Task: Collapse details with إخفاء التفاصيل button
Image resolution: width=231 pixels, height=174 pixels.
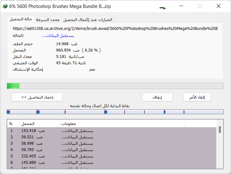Action: click(x=37, y=97)
